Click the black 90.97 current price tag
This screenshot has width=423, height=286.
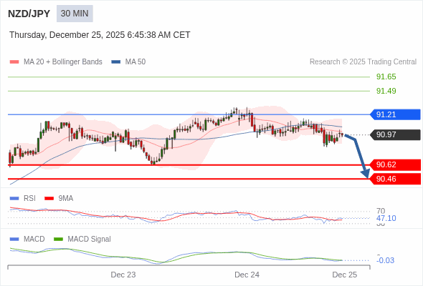pyautogui.click(x=395, y=134)
